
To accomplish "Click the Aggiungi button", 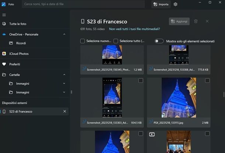I will (x=179, y=21).
